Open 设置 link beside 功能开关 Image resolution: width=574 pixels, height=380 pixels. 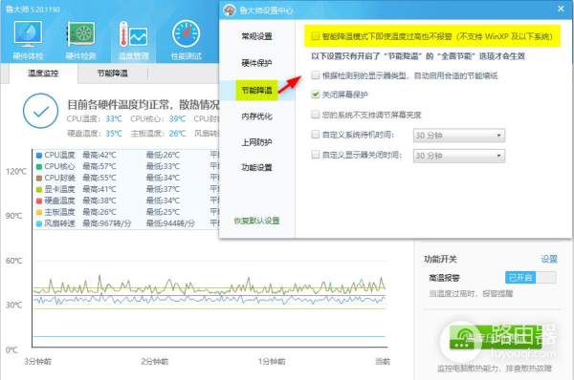click(549, 259)
